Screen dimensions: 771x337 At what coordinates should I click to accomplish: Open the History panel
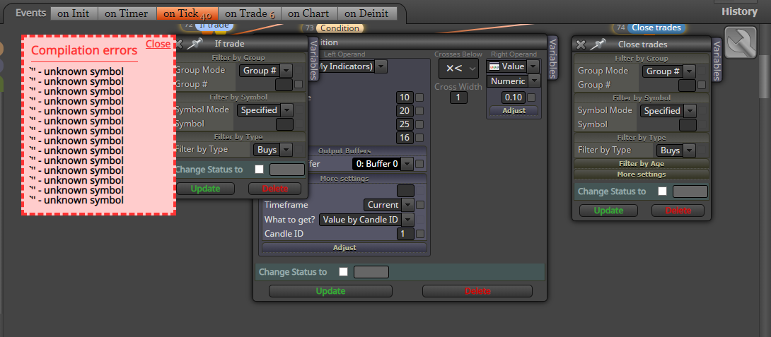click(740, 11)
